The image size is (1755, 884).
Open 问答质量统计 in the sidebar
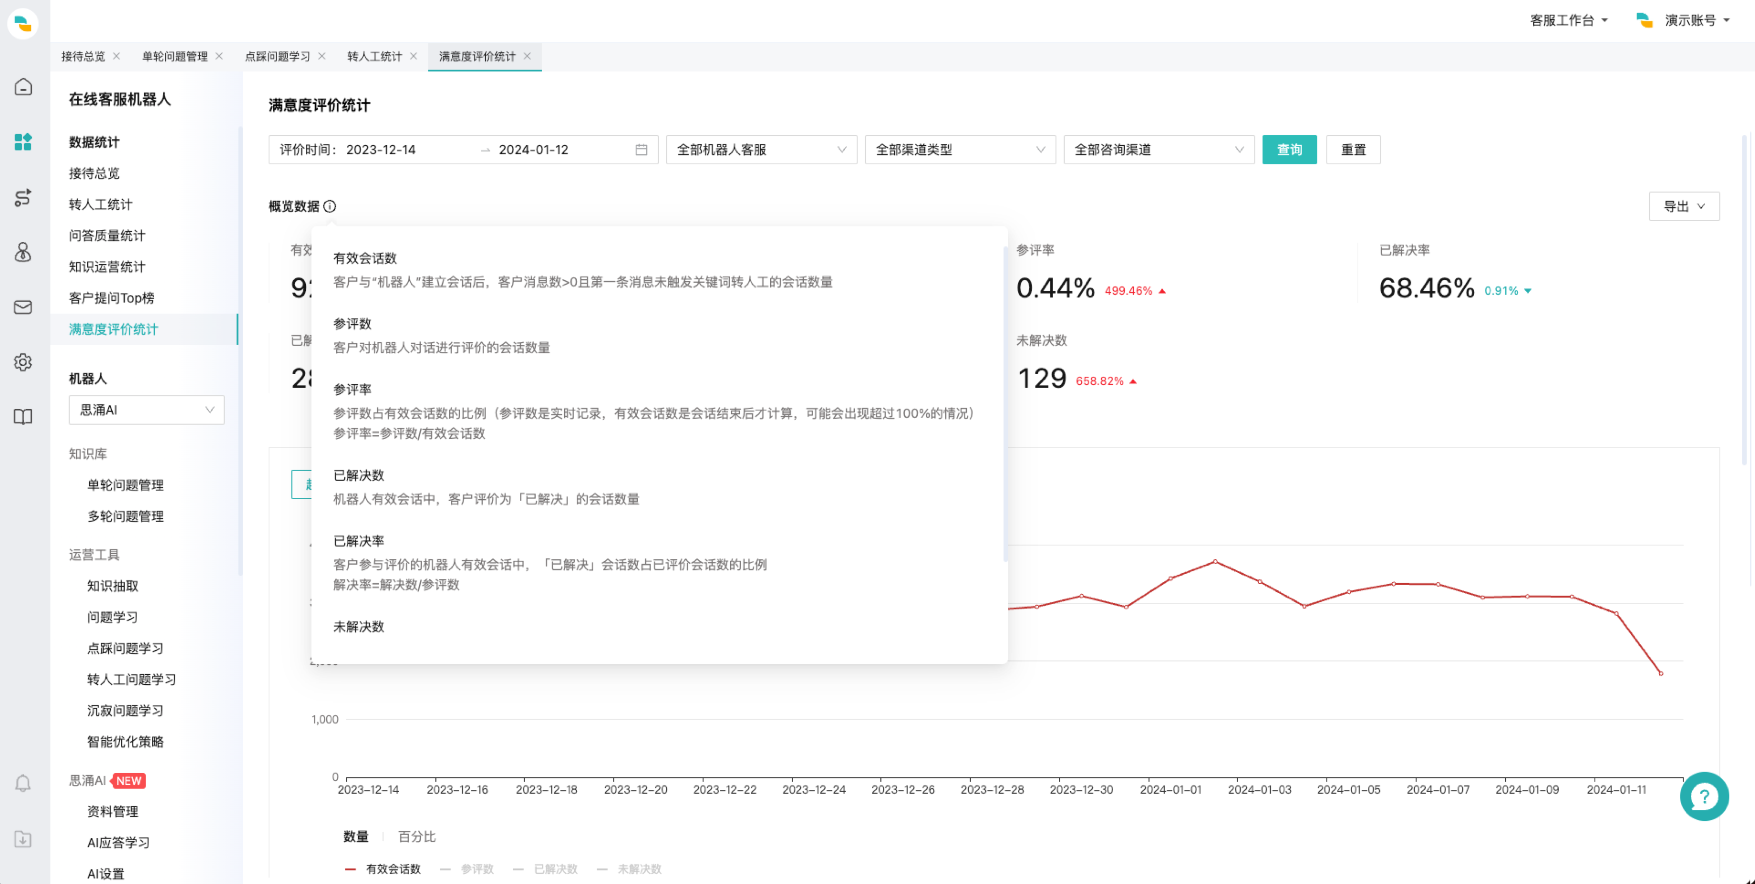point(107,235)
